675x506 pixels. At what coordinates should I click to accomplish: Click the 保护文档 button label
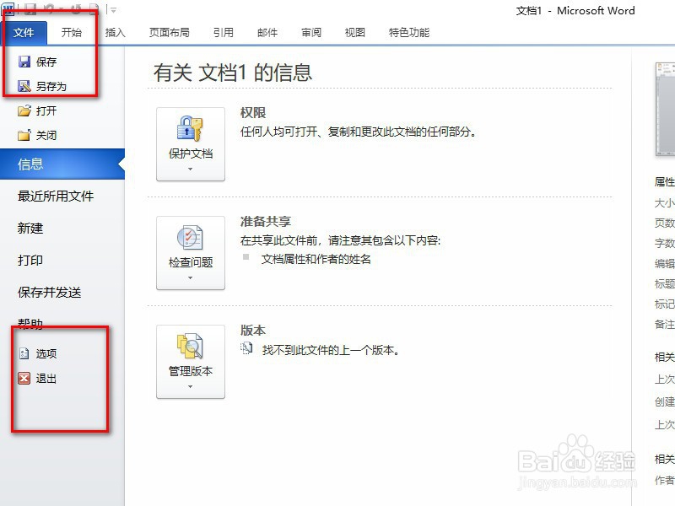[x=191, y=153]
